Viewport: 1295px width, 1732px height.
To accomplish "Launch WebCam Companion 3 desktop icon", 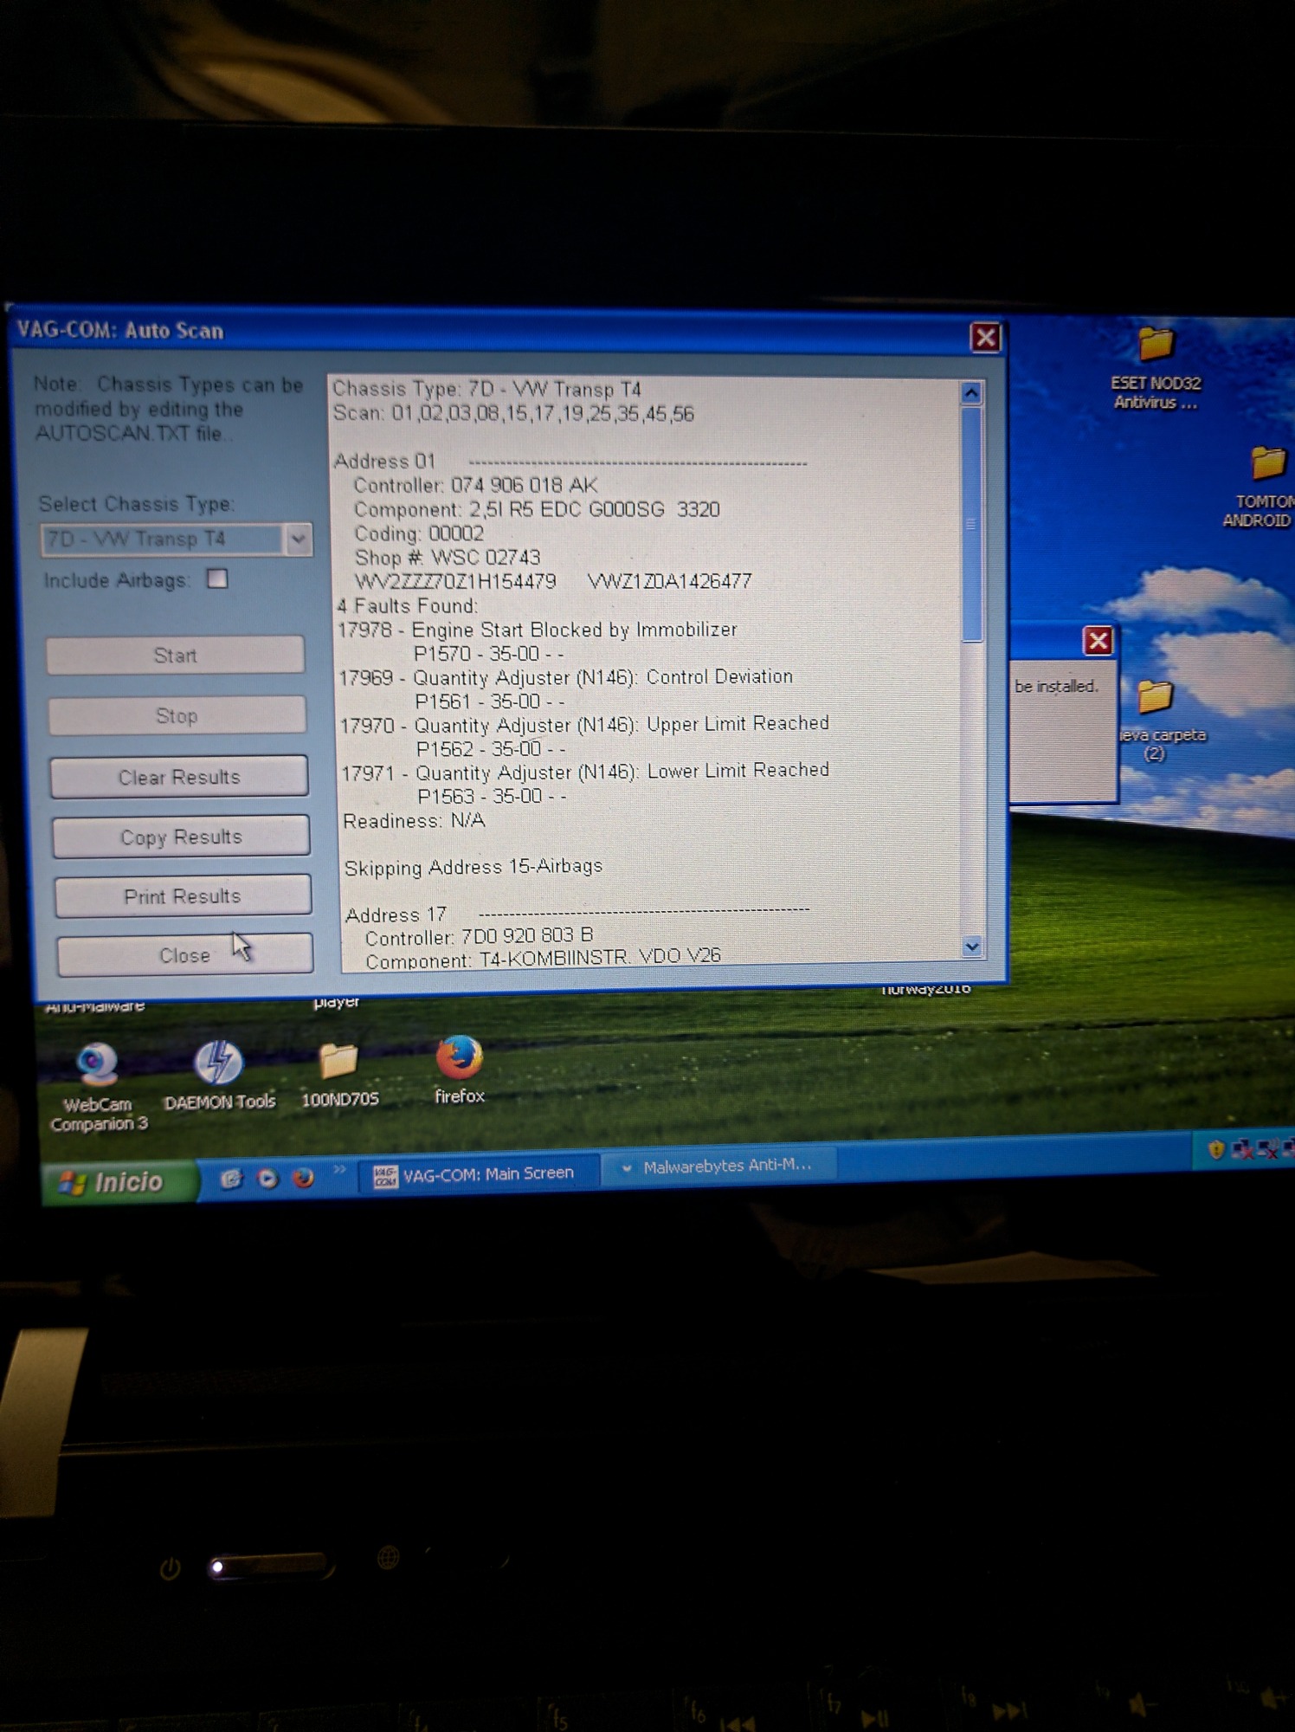I will 99,1088.
